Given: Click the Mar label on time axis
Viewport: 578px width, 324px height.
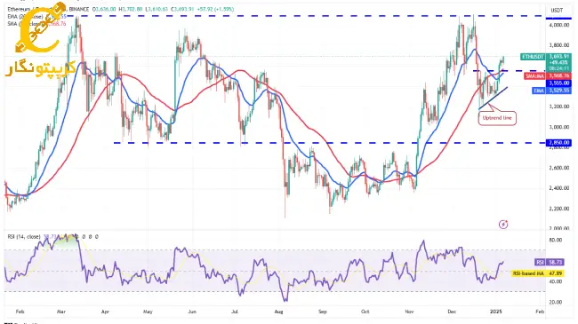Looking at the screenshot, I should (61, 312).
